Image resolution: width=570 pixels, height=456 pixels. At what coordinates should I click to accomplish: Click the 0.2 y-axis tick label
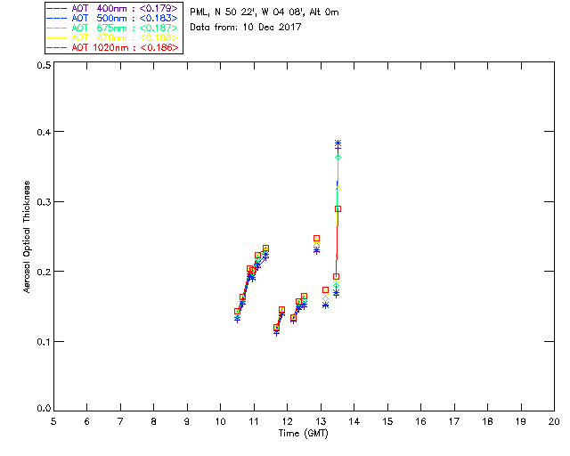pyautogui.click(x=44, y=272)
